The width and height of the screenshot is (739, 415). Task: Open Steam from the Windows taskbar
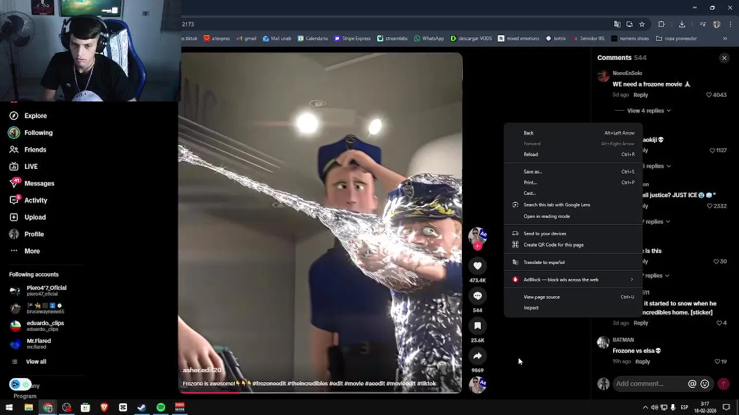(x=141, y=408)
